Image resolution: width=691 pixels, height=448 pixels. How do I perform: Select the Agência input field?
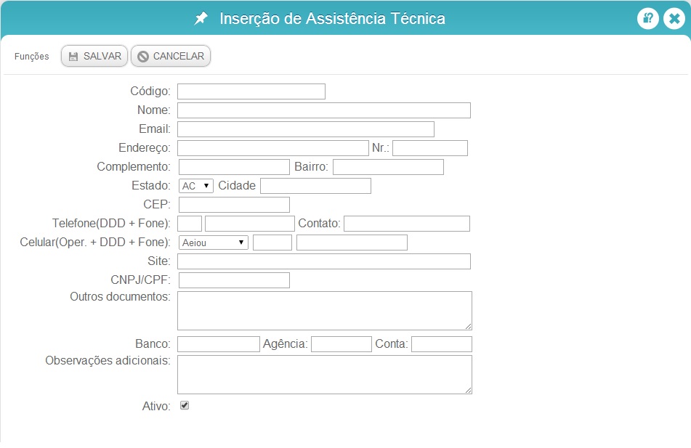tap(341, 344)
